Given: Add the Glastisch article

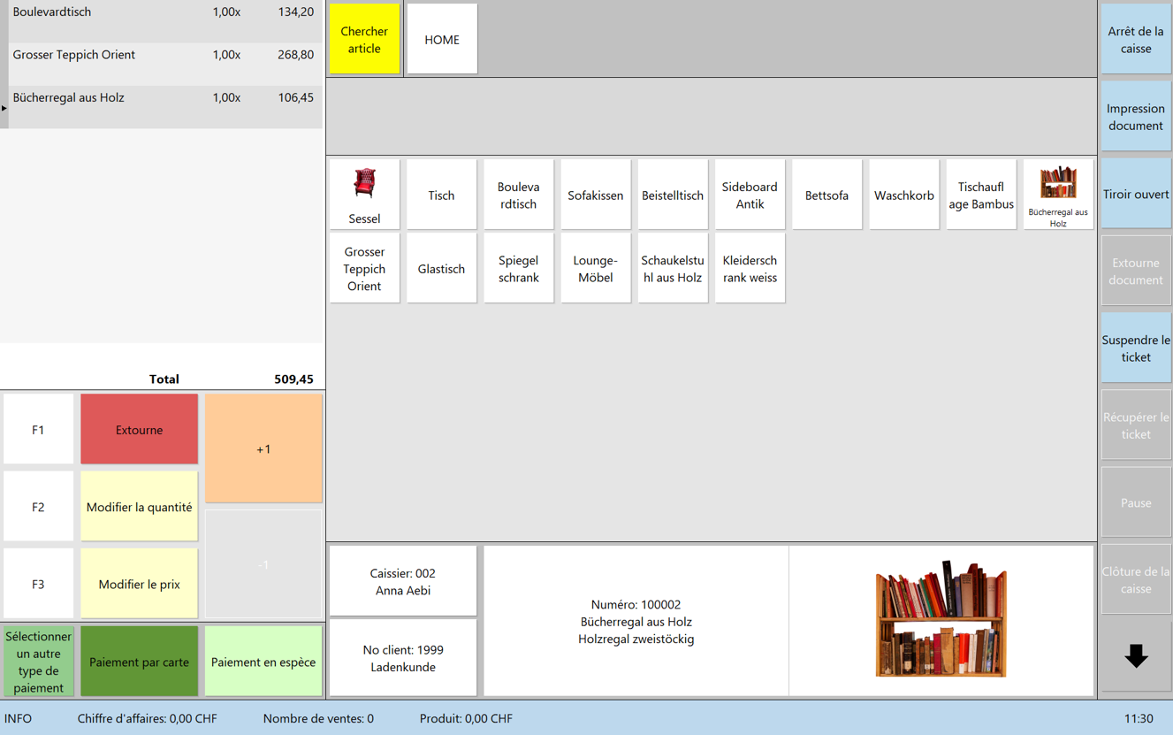Looking at the screenshot, I should 441,269.
